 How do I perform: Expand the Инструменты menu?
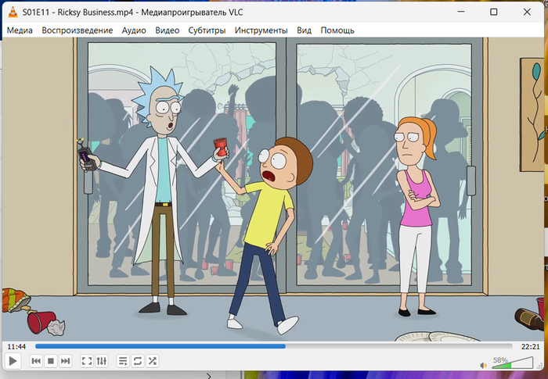click(x=261, y=30)
